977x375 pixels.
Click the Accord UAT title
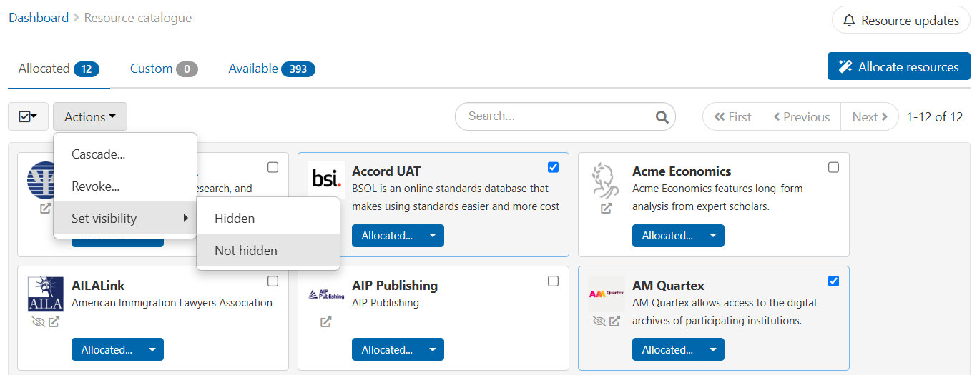(x=386, y=171)
